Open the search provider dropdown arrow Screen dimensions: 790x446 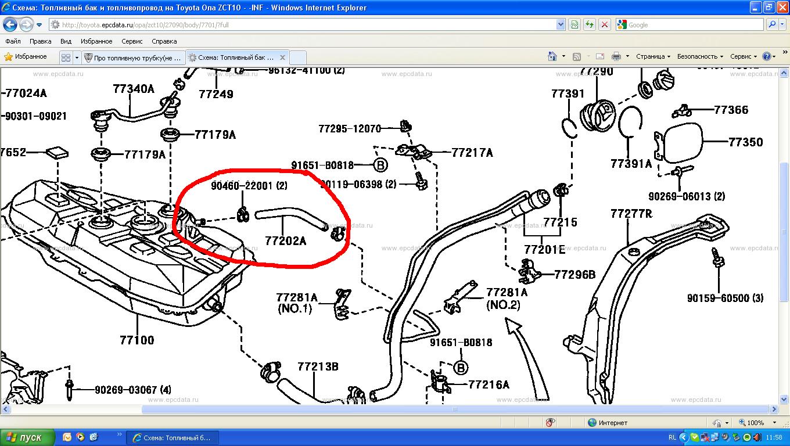782,24
